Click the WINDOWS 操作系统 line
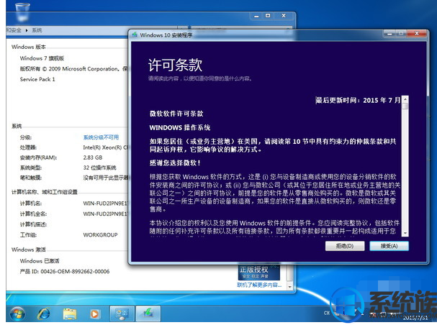Image resolution: width=437 pixels, height=325 pixels. (180, 128)
